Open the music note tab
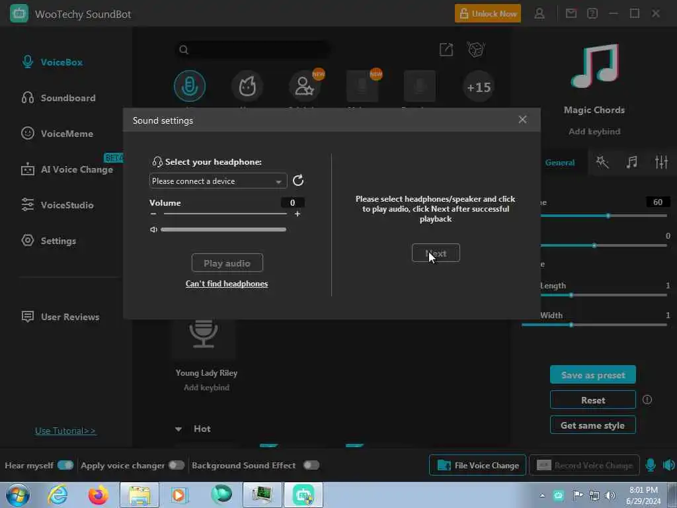The width and height of the screenshot is (677, 508). [x=631, y=162]
